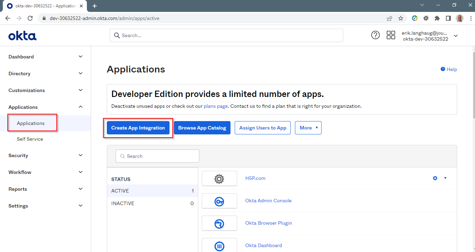Open the More dropdown button

pos(308,128)
